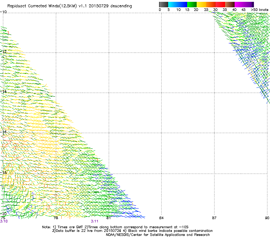Click the magenta 40-45 knots color segment

tap(239, 4)
